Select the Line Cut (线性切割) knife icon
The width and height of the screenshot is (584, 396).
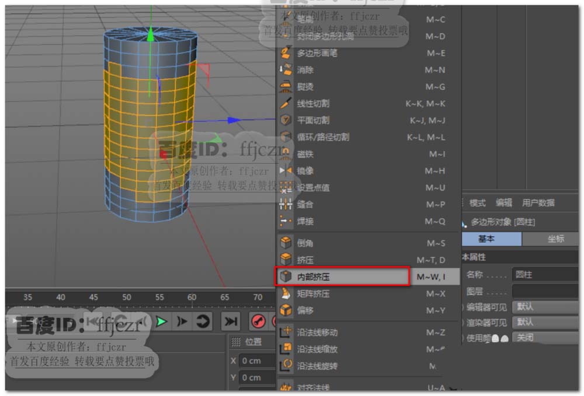point(286,103)
